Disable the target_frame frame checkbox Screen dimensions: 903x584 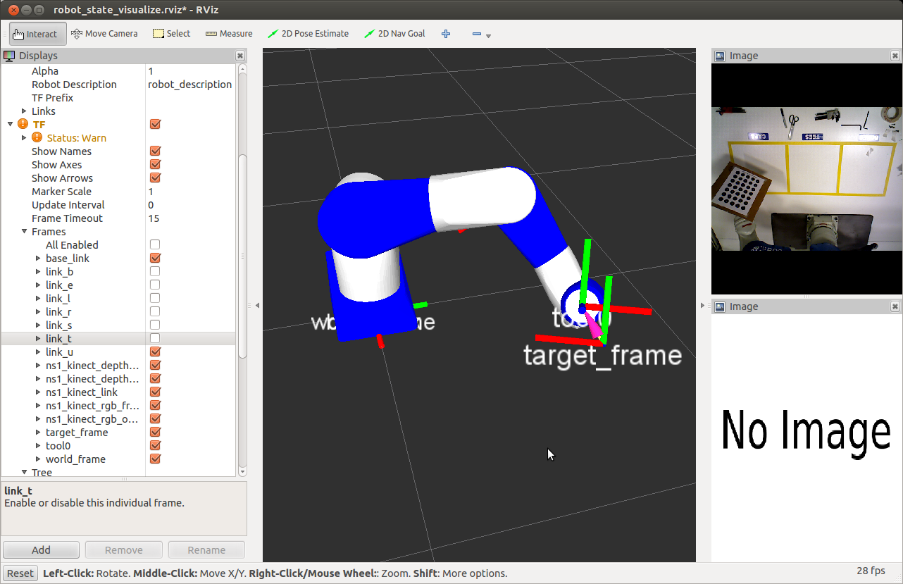coord(155,433)
